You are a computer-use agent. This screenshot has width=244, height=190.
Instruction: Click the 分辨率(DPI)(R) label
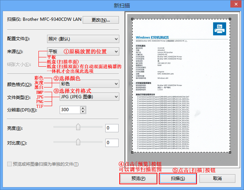[22, 110]
